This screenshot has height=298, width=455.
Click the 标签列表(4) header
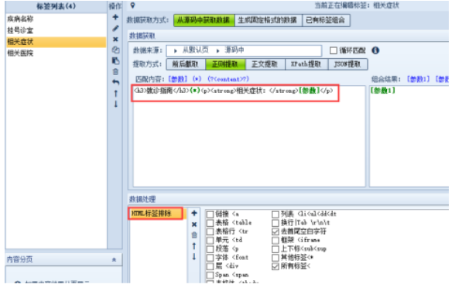coord(56,6)
